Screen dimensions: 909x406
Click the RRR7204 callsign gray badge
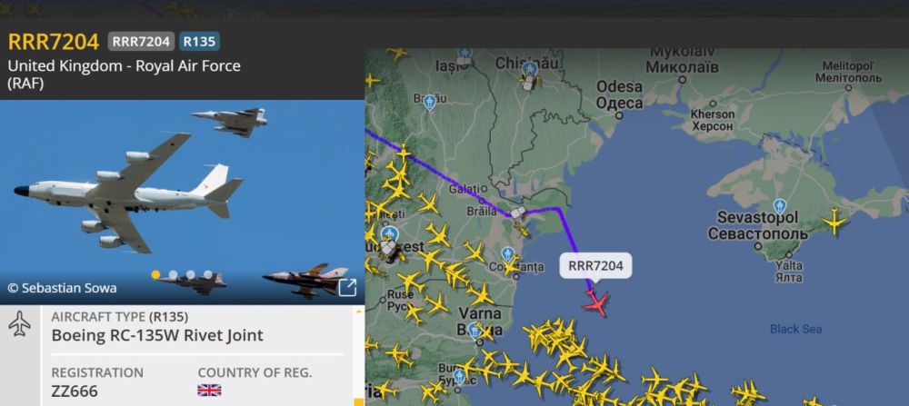pyautogui.click(x=141, y=42)
